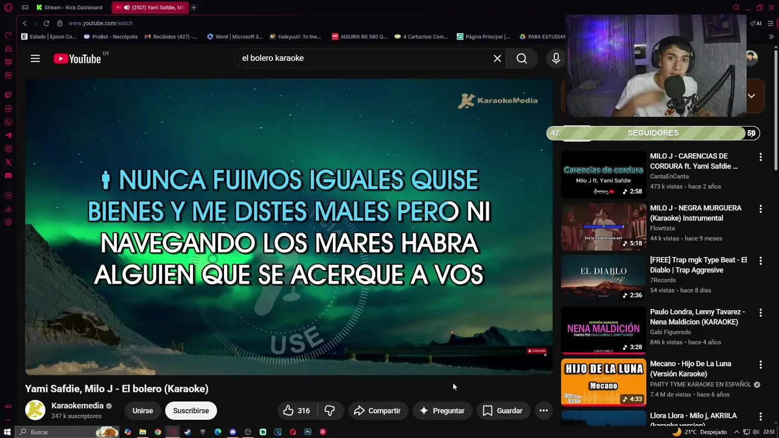Reload the page
Viewport: 779px width, 438px height.
(x=46, y=23)
